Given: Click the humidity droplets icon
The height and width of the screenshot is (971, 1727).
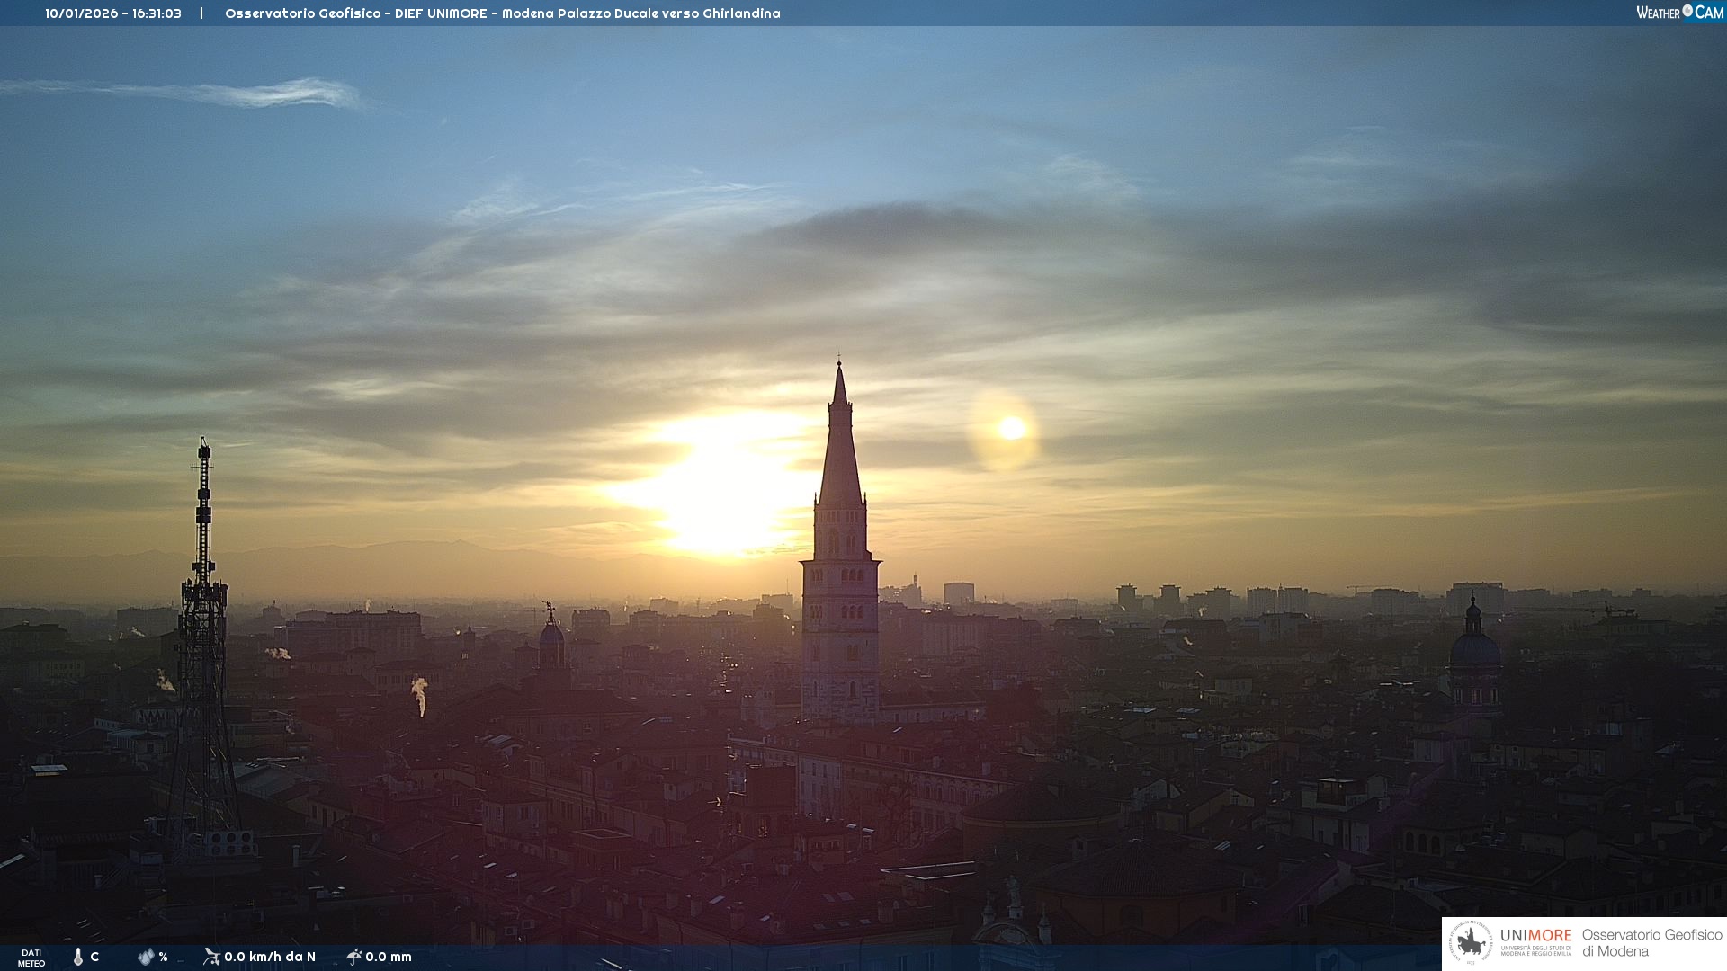Looking at the screenshot, I should 146,957.
